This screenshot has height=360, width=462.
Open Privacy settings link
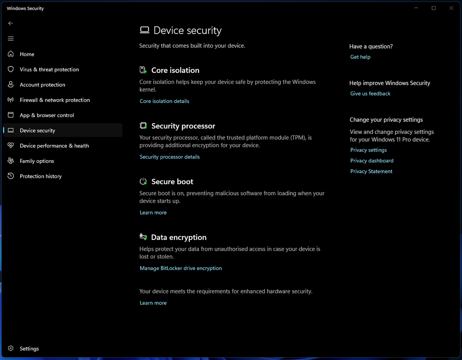point(368,150)
